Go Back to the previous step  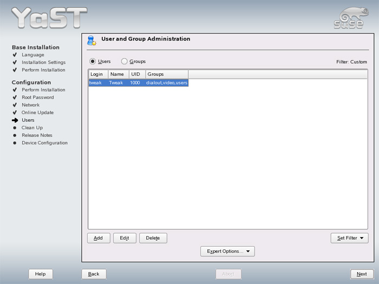pyautogui.click(x=94, y=274)
